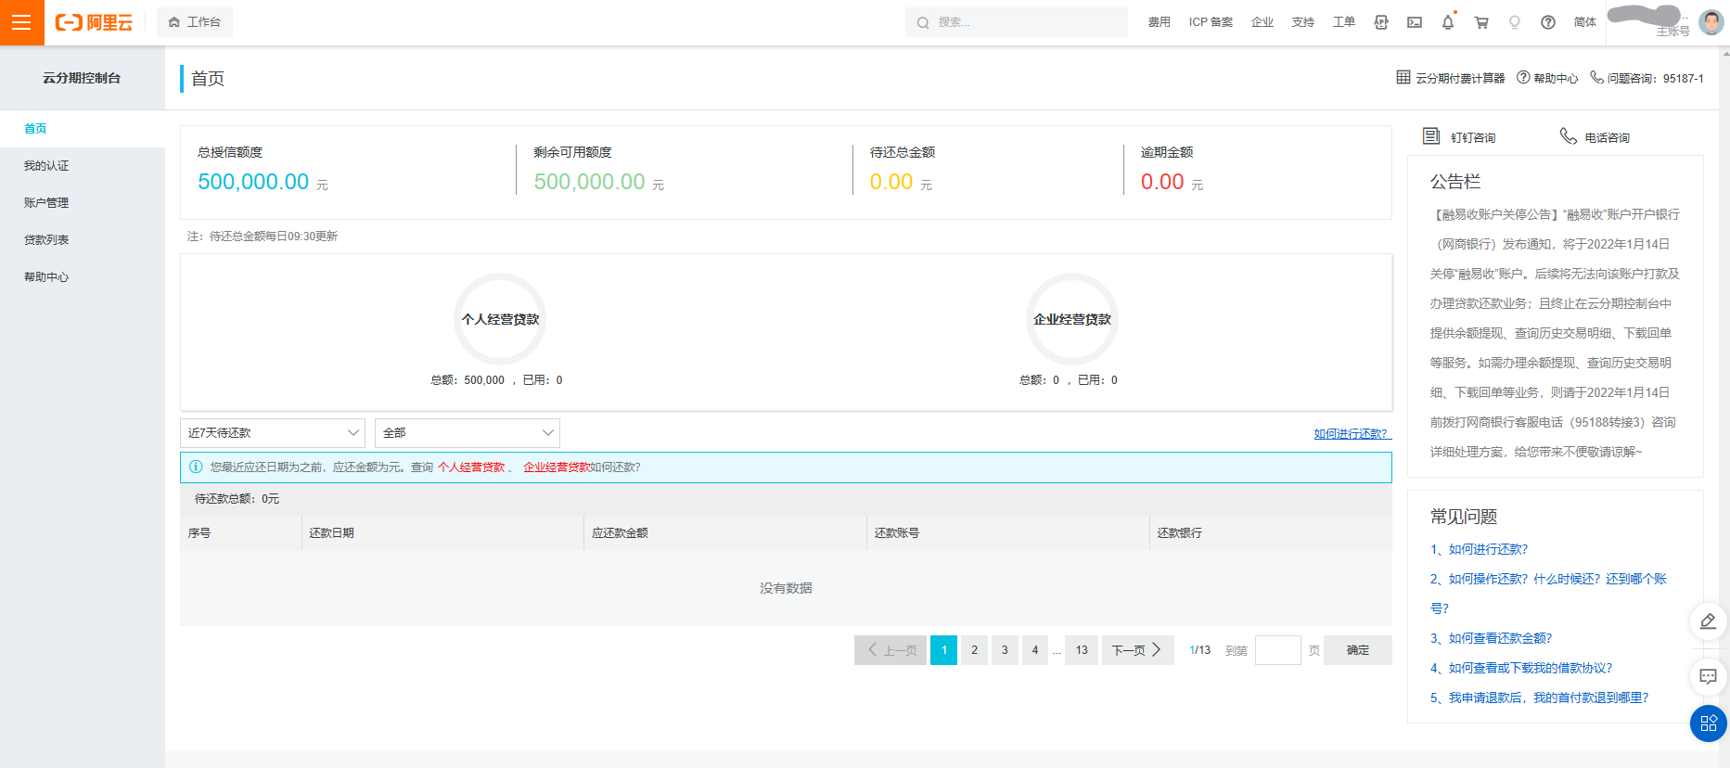Go to page 2
The image size is (1730, 768).
pyautogui.click(x=974, y=650)
